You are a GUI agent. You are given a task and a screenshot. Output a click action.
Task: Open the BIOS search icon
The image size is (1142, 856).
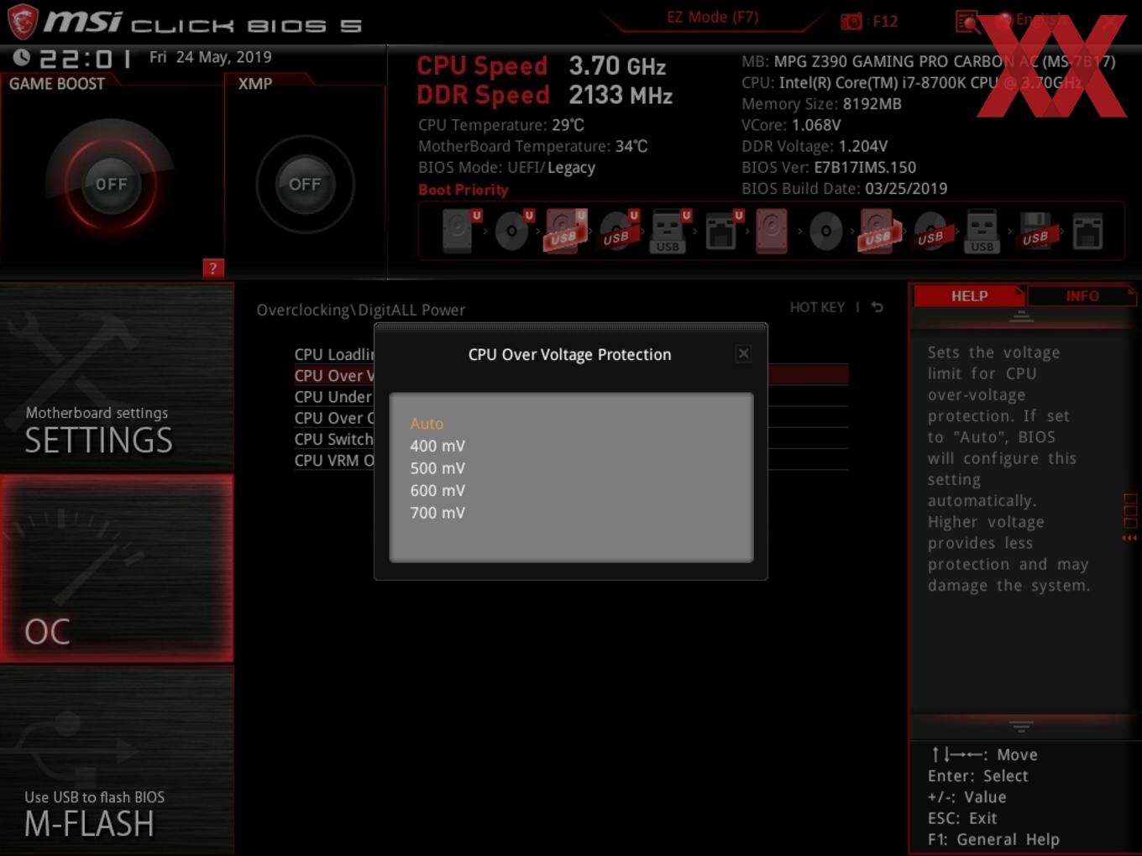pos(967,21)
